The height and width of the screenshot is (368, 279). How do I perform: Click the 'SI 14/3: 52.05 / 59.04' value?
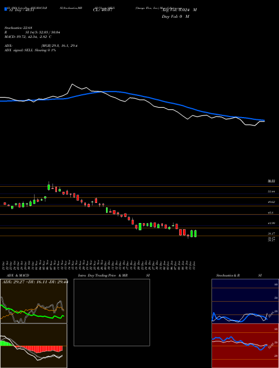[x=43, y=32]
